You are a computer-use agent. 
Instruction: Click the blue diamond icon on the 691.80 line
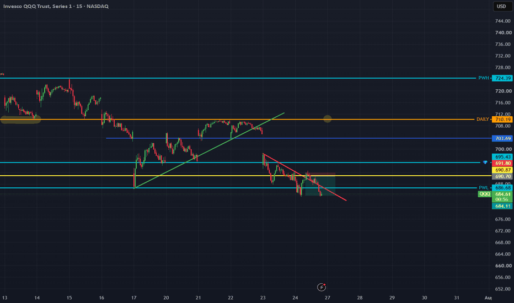coord(485,163)
